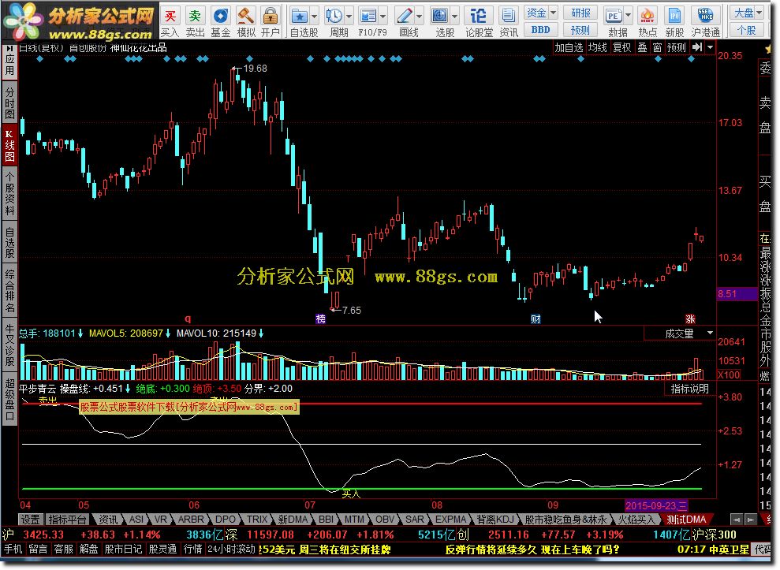Expand the 数据 dropdown arrow
Screen dimensions: 780x570
pyautogui.click(x=628, y=17)
